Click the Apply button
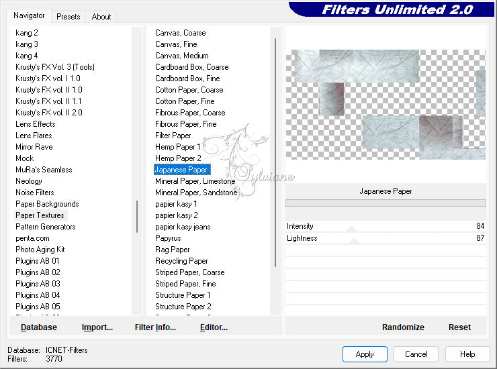497x369 pixels. [x=365, y=354]
